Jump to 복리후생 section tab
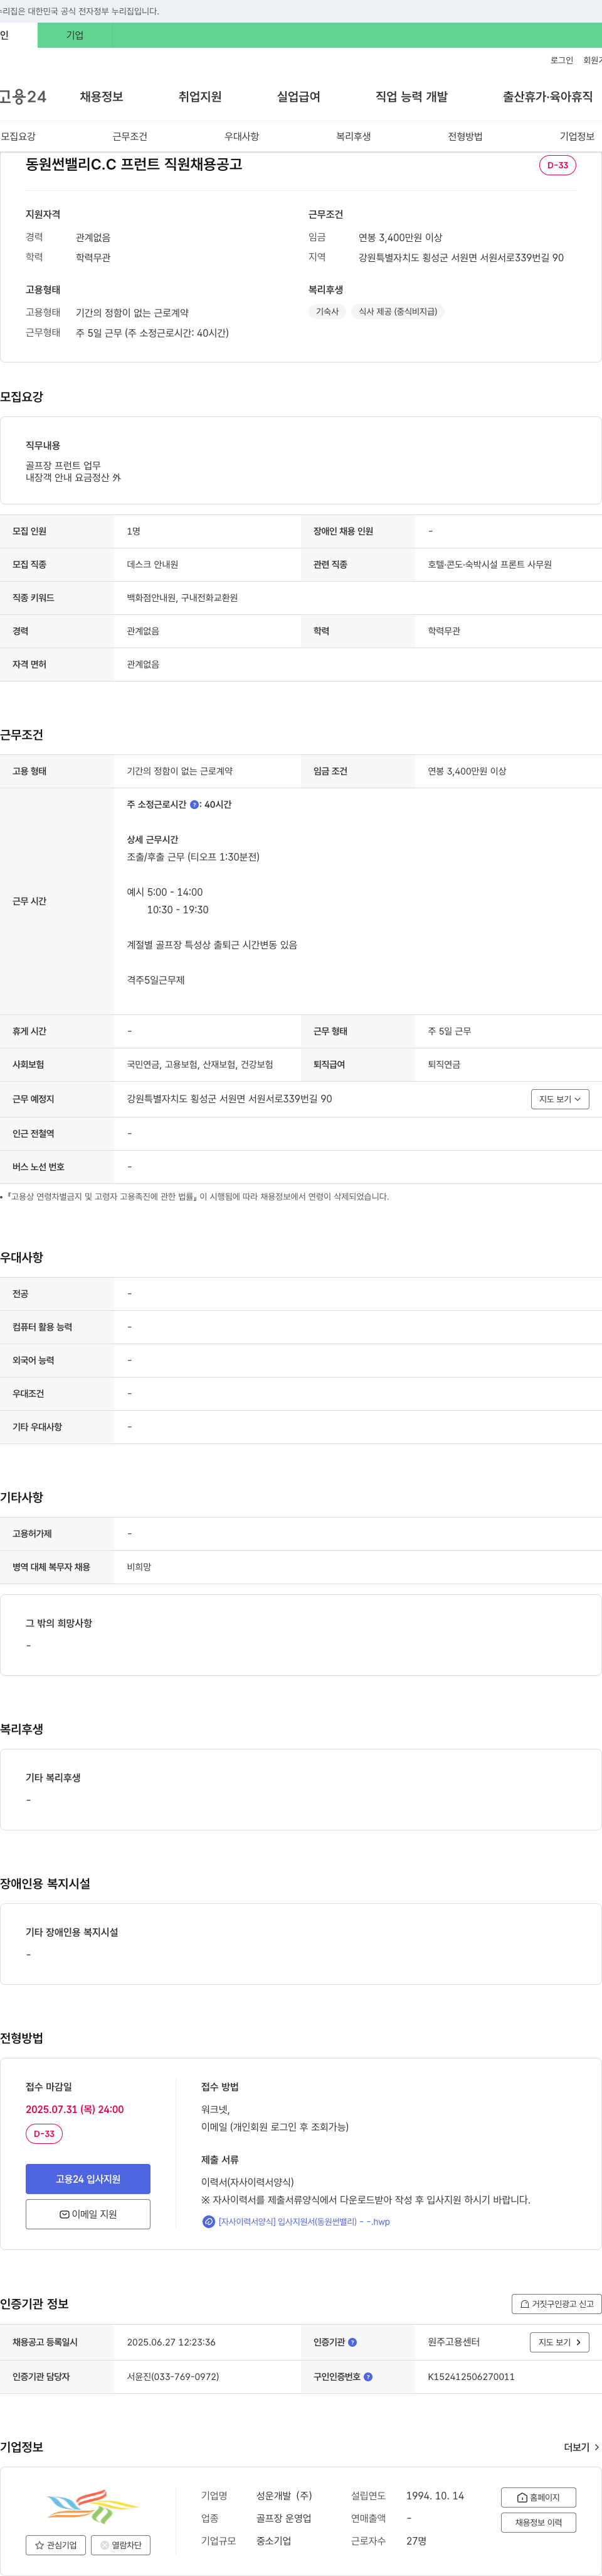The image size is (602, 2576). [x=354, y=136]
